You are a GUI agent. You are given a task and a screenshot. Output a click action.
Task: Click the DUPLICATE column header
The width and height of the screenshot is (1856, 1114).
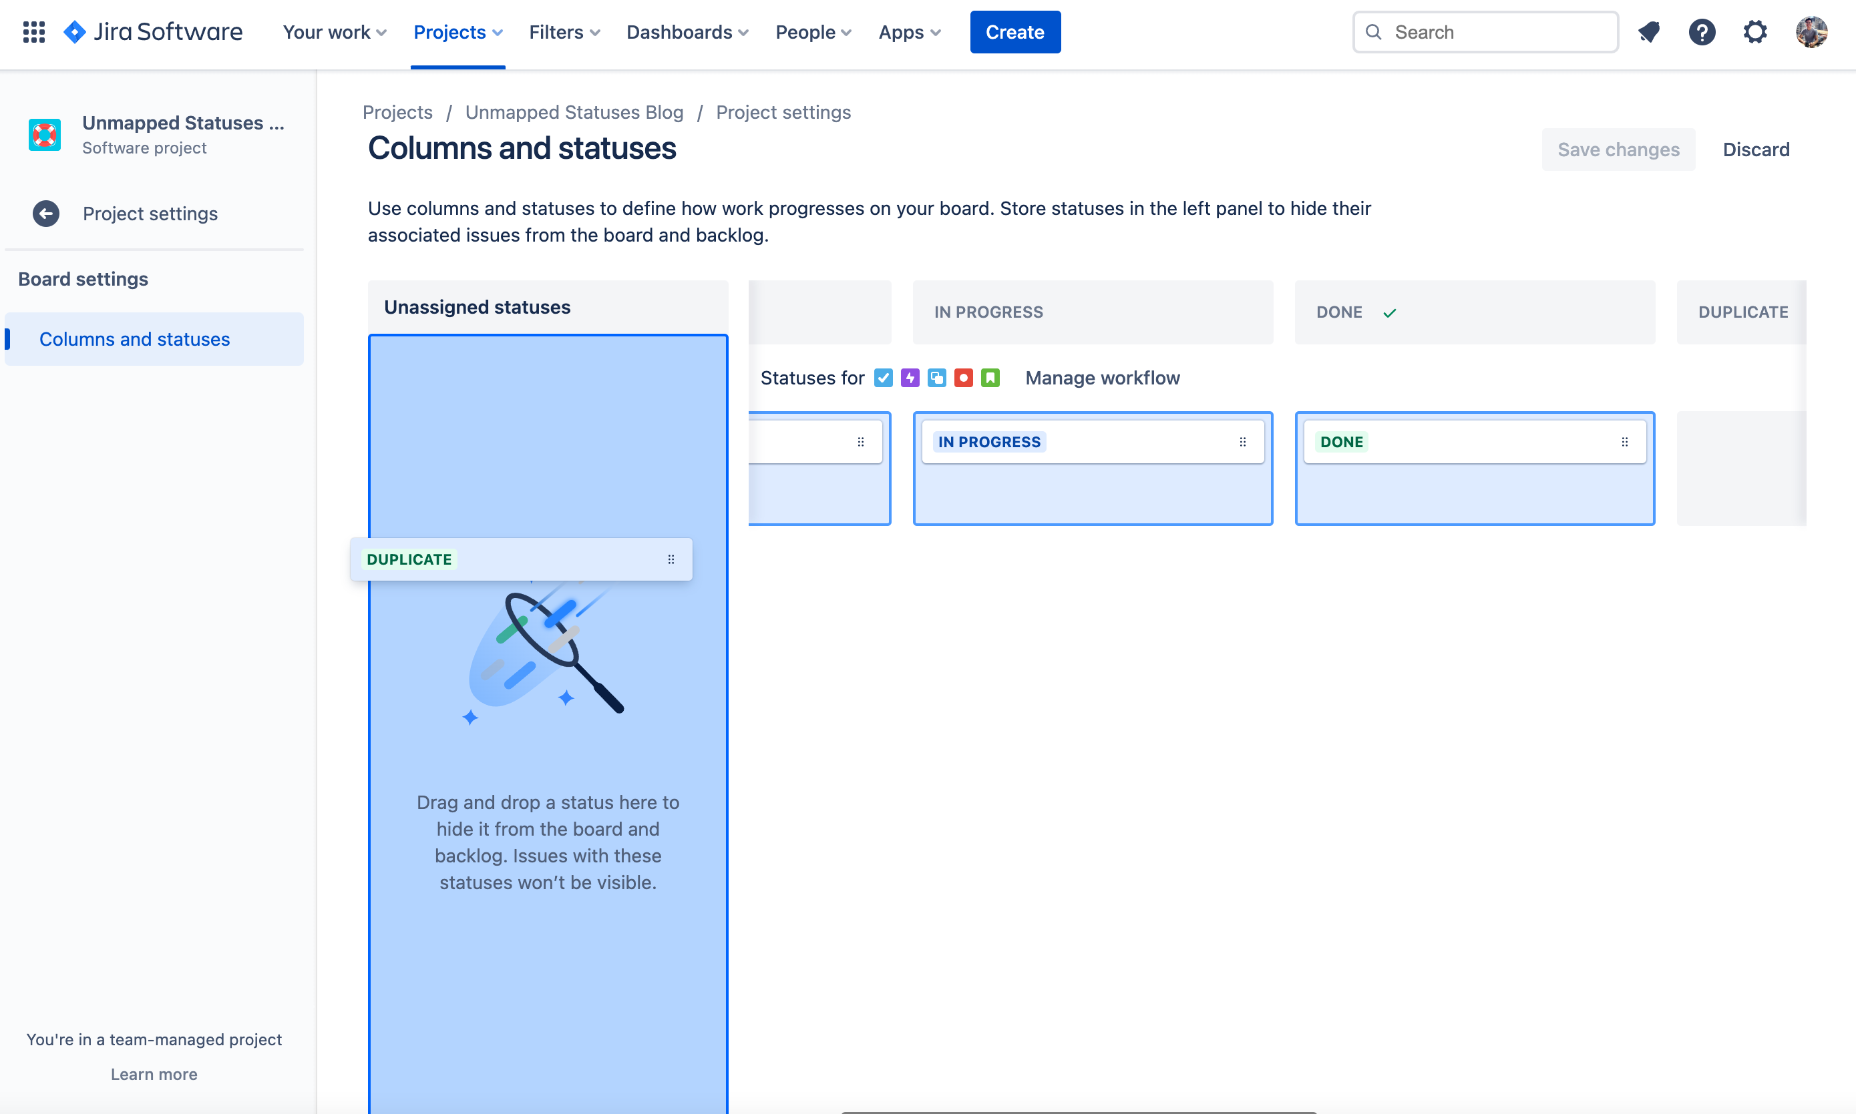tap(1742, 312)
